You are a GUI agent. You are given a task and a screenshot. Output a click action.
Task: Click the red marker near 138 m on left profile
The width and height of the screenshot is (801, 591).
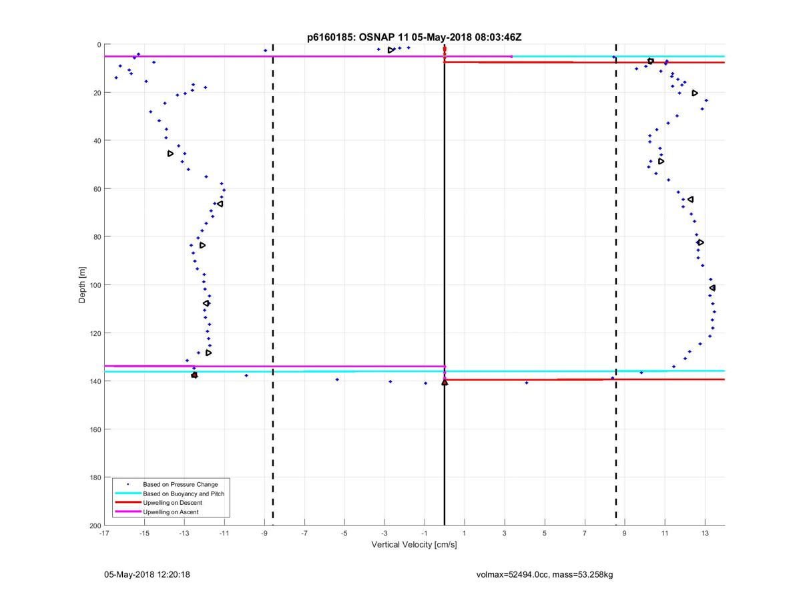coord(194,375)
